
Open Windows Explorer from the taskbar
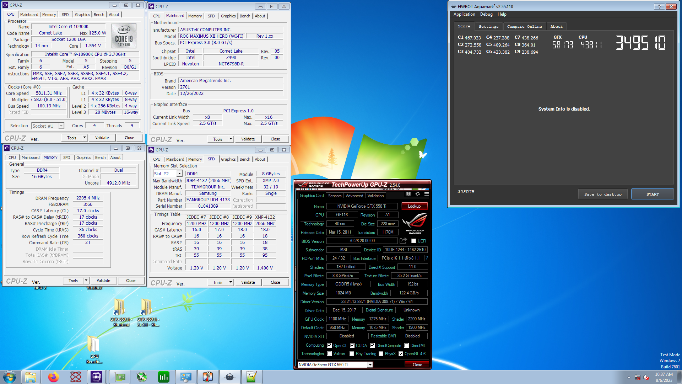31,377
